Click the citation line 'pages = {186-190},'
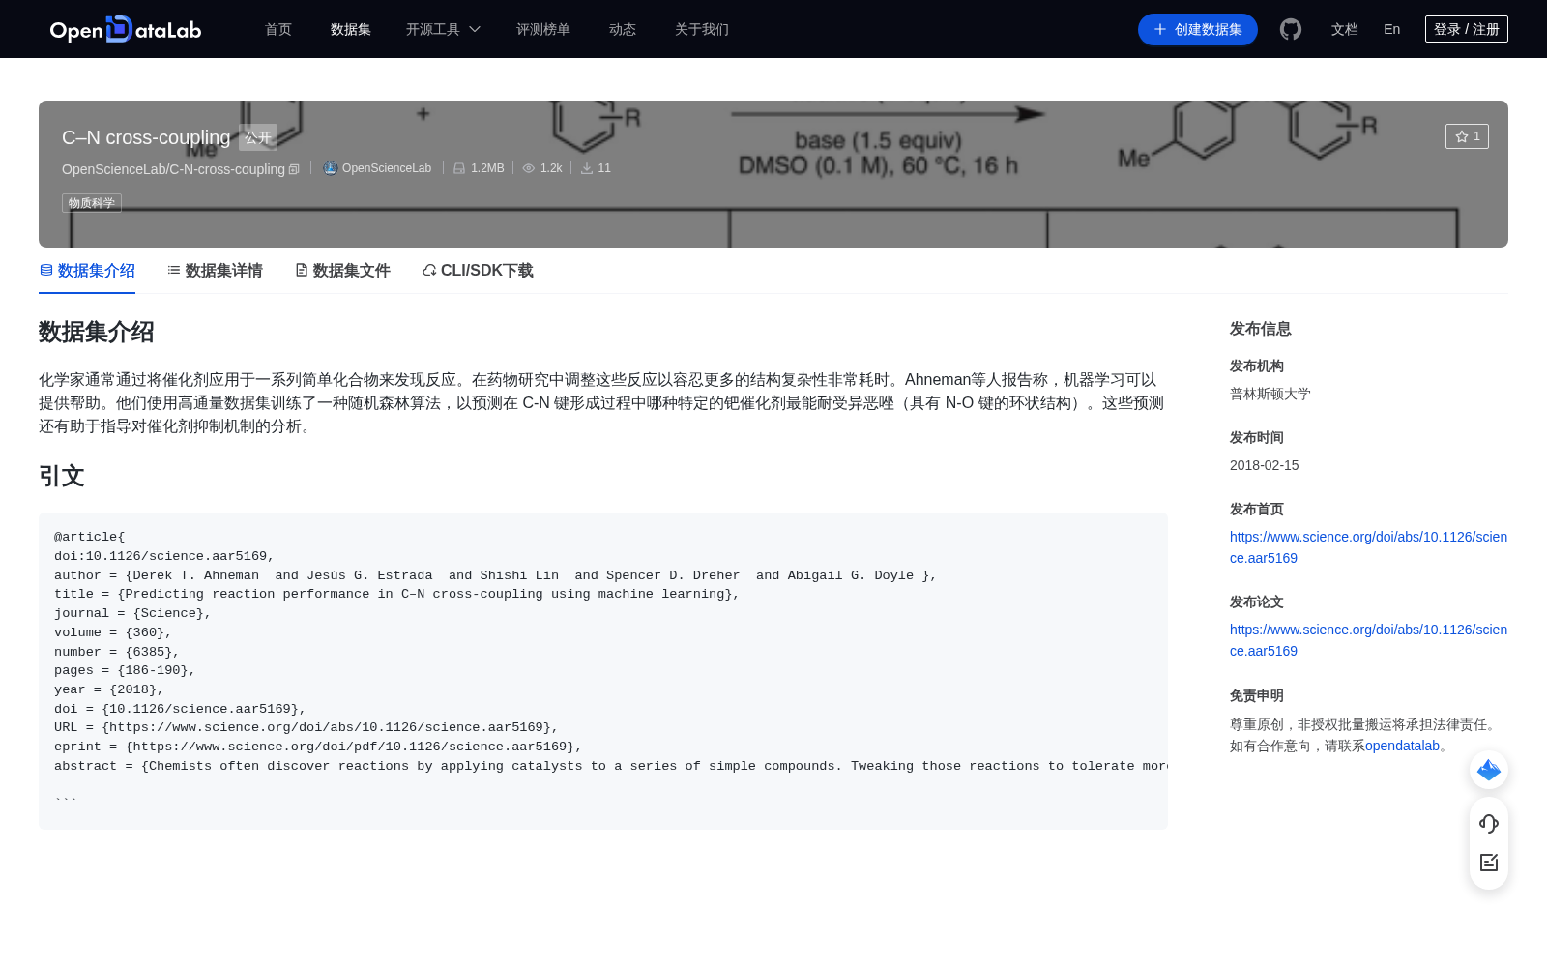This screenshot has height=967, width=1547. 125,670
